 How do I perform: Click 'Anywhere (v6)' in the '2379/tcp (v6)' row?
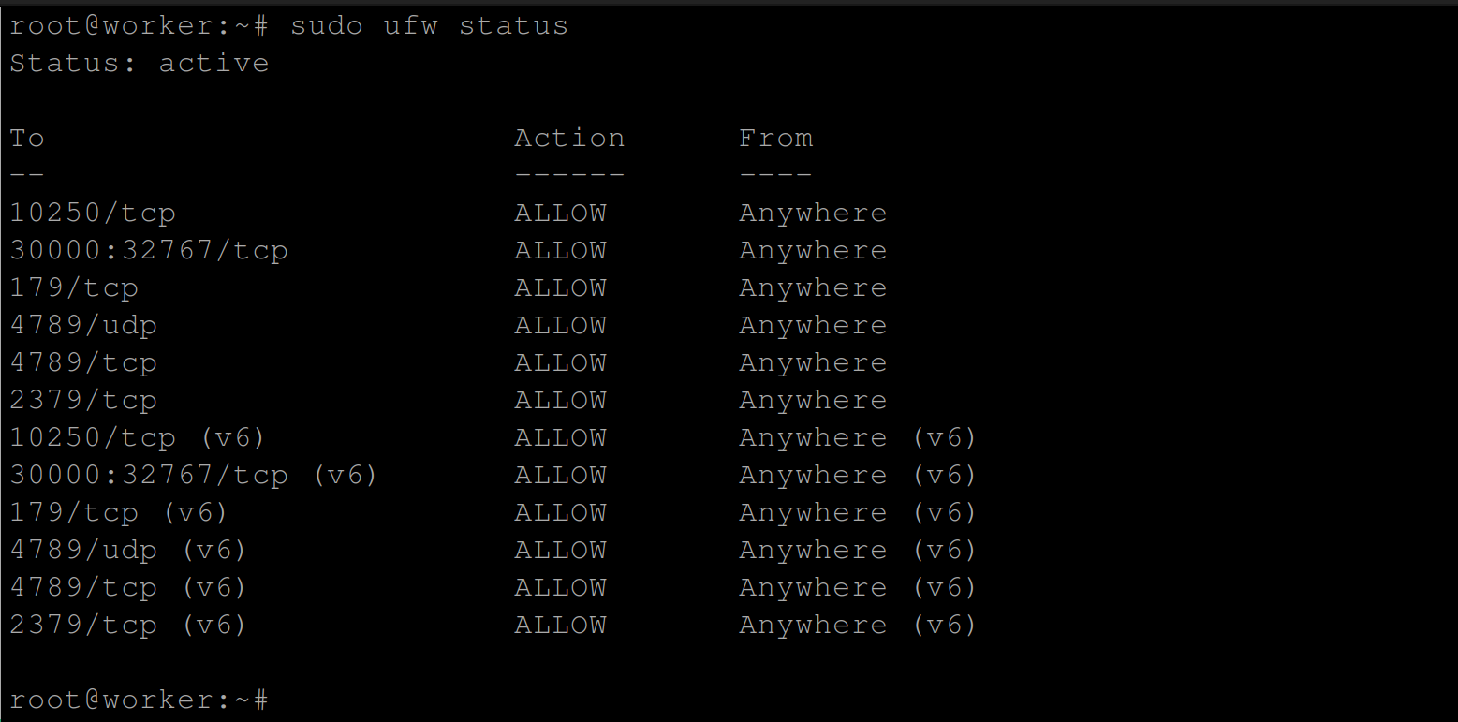pyautogui.click(x=857, y=625)
